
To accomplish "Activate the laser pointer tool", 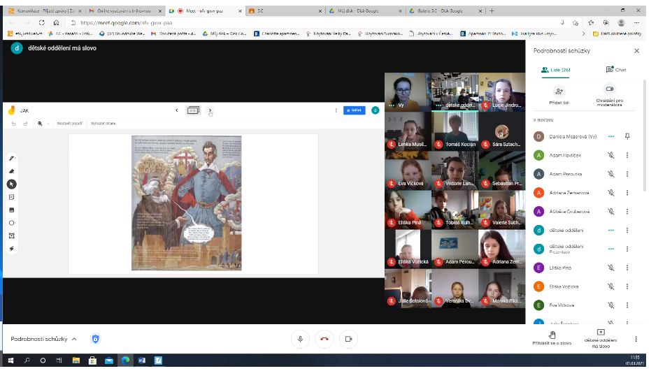I will [x=12, y=249].
